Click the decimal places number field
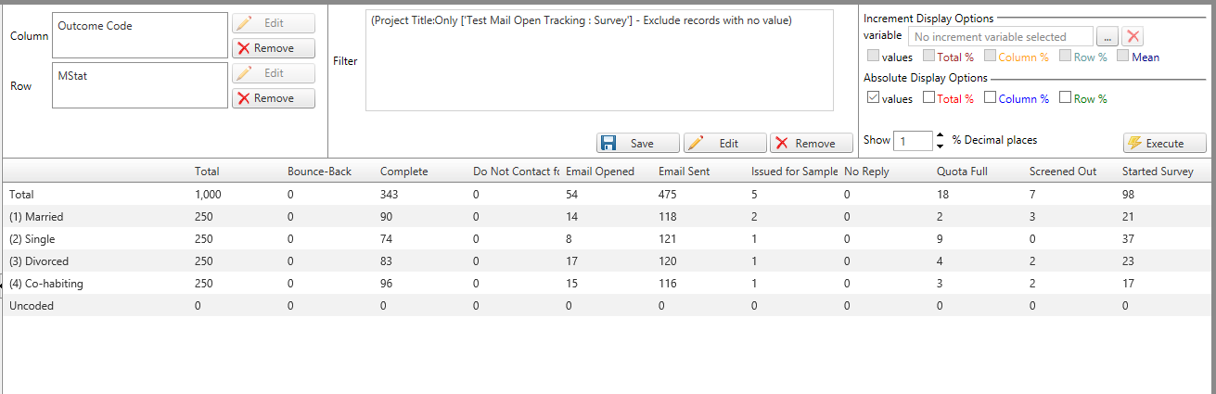This screenshot has height=394, width=1216. pos(913,141)
